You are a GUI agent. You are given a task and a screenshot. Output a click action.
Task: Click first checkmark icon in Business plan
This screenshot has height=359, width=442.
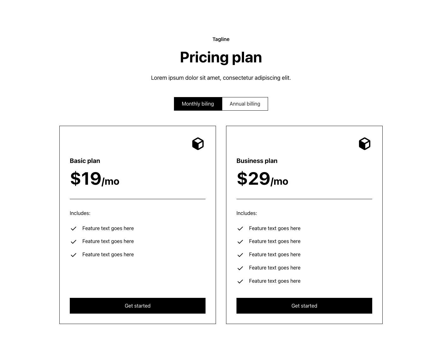pos(240,229)
